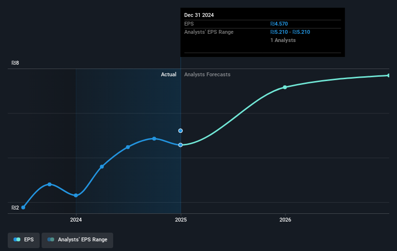Select the EPS peak point before 2024
Viewport: 397px width, 251px height.
click(x=50, y=184)
